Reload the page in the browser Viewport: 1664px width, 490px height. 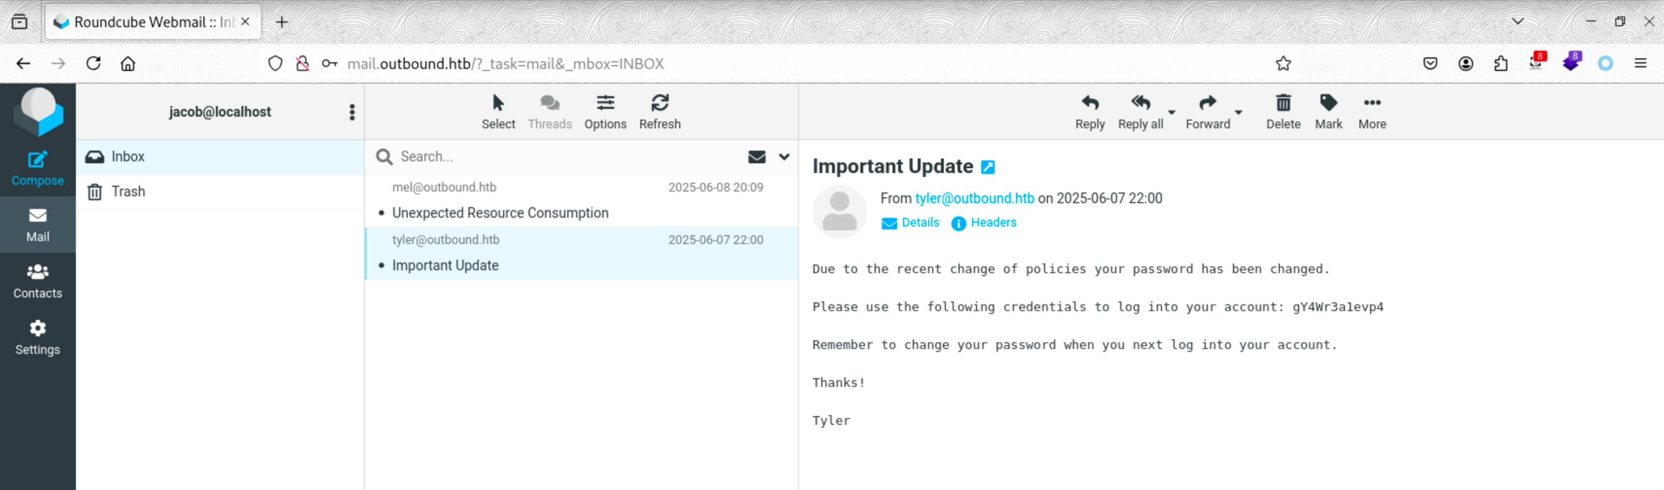94,63
